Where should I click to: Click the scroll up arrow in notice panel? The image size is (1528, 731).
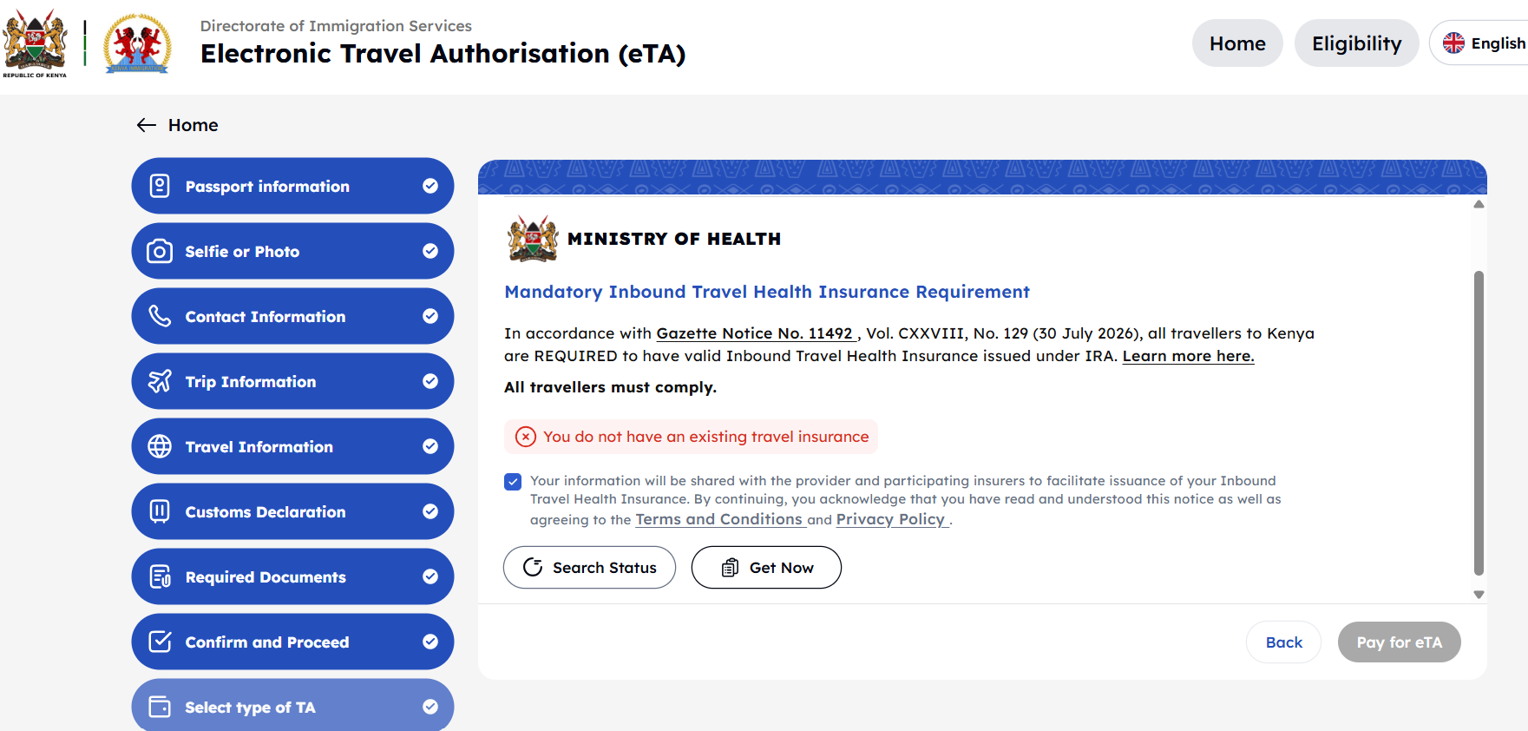(x=1479, y=204)
